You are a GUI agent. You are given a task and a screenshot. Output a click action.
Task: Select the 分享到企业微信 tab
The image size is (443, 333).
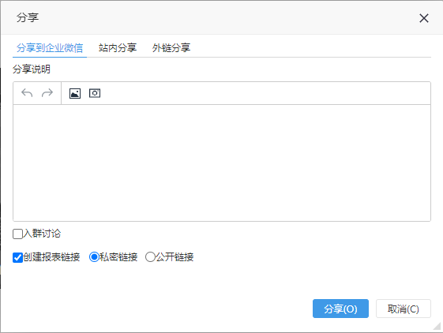(x=50, y=47)
